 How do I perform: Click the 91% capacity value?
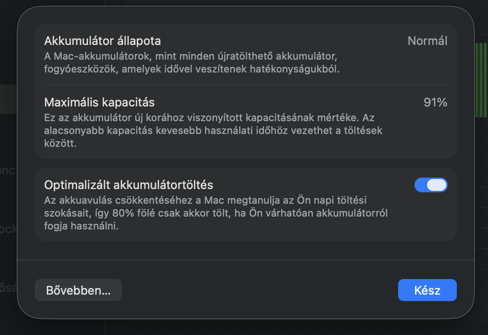(x=435, y=102)
